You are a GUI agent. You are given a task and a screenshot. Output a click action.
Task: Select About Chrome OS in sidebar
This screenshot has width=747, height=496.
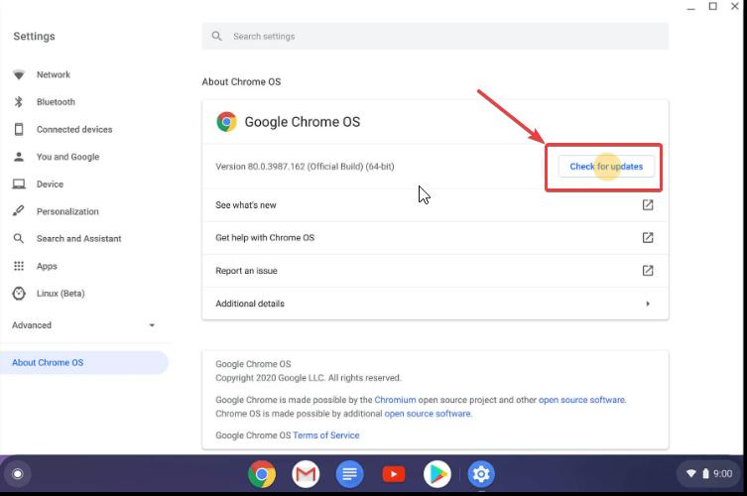[x=84, y=363]
